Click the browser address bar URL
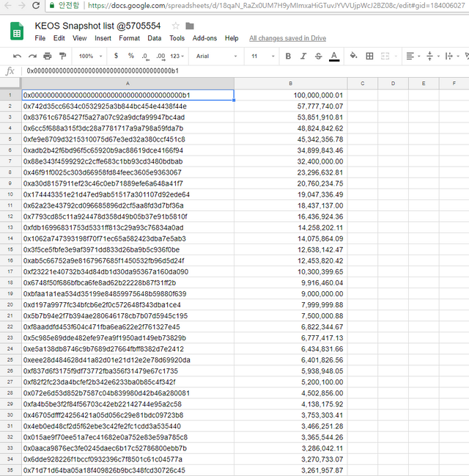Image resolution: width=469 pixels, height=476 pixels. (276, 5)
